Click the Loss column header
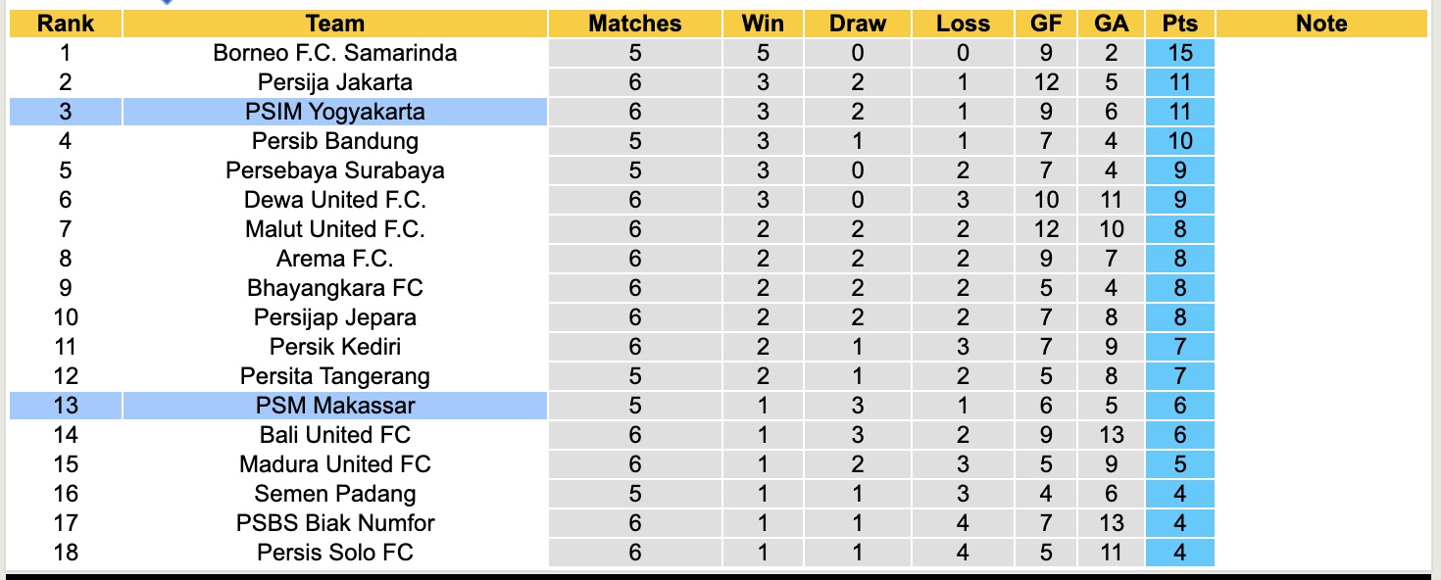Viewport: 1441px width, 580px height. [963, 24]
